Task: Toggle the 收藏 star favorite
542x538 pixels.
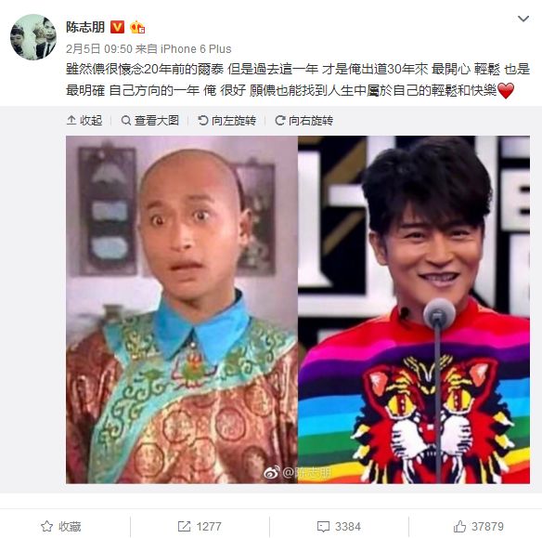Action: pyautogui.click(x=61, y=527)
